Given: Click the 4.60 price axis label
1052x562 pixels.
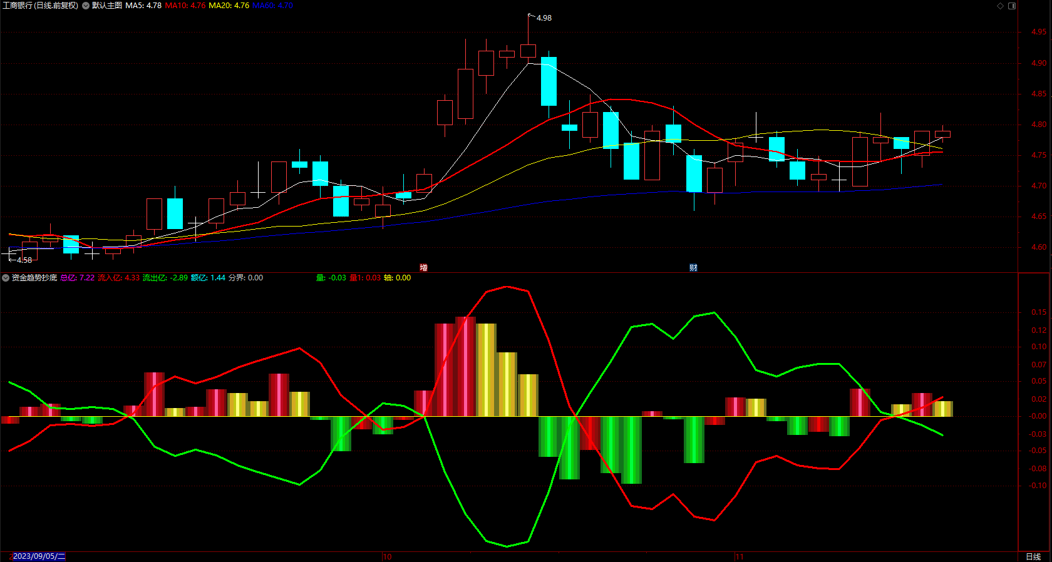Looking at the screenshot, I should [x=1039, y=247].
